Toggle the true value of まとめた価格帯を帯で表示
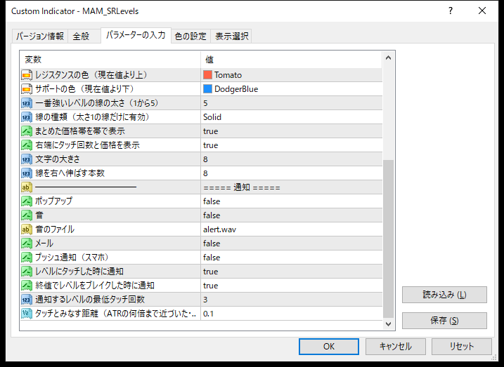 coord(292,131)
